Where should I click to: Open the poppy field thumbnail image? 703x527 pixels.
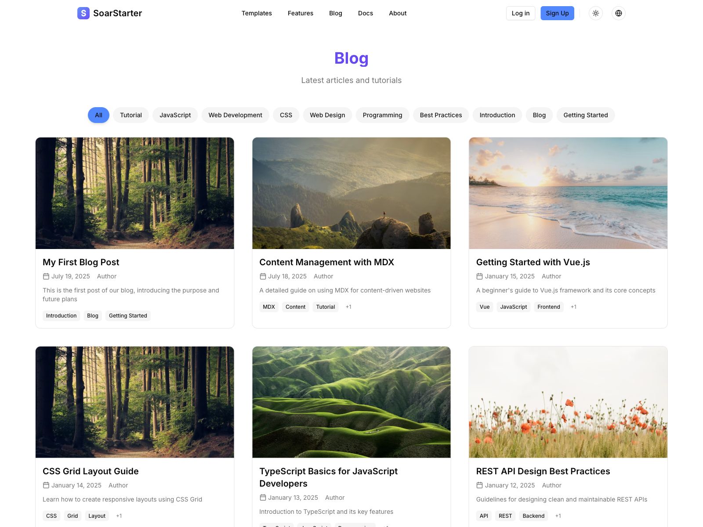[x=568, y=402]
